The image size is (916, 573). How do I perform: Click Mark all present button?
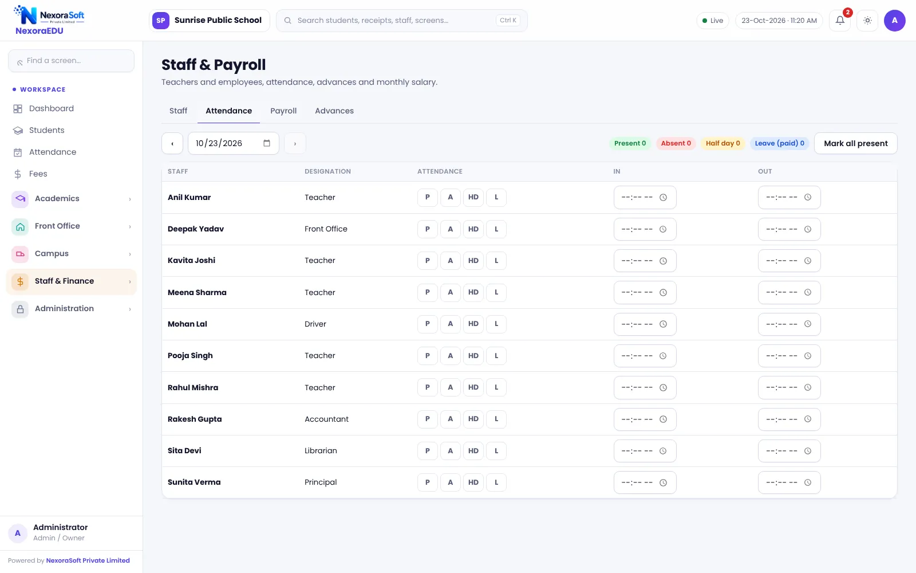coord(856,143)
